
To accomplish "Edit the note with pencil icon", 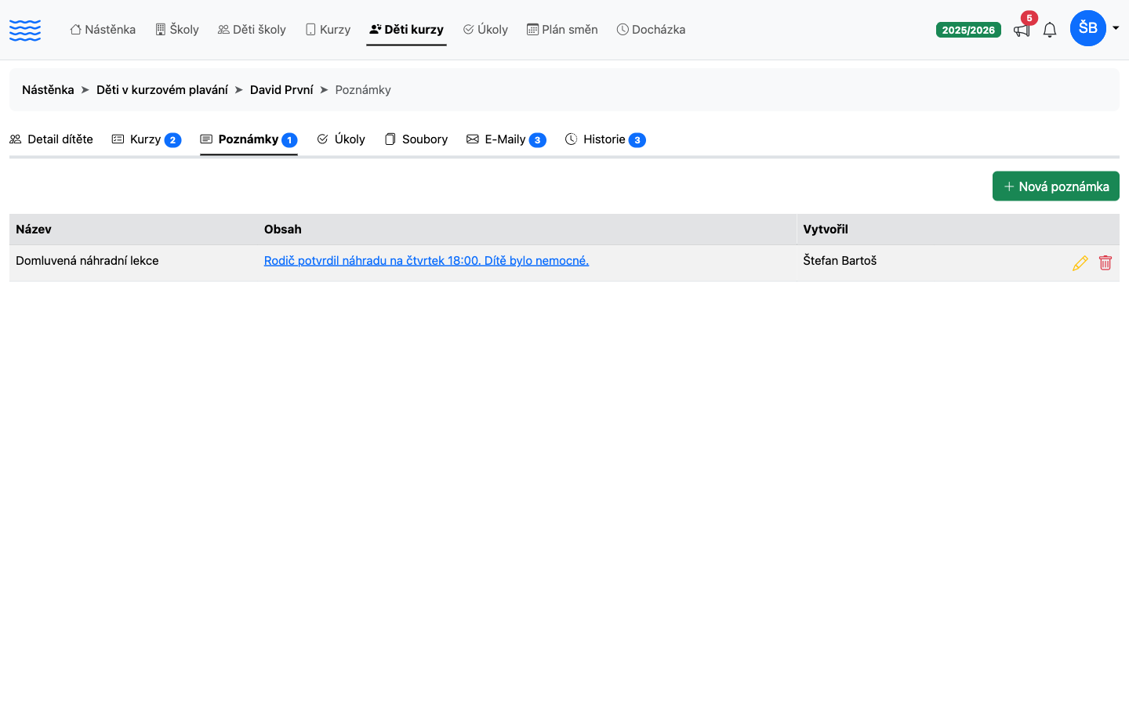I will point(1080,263).
